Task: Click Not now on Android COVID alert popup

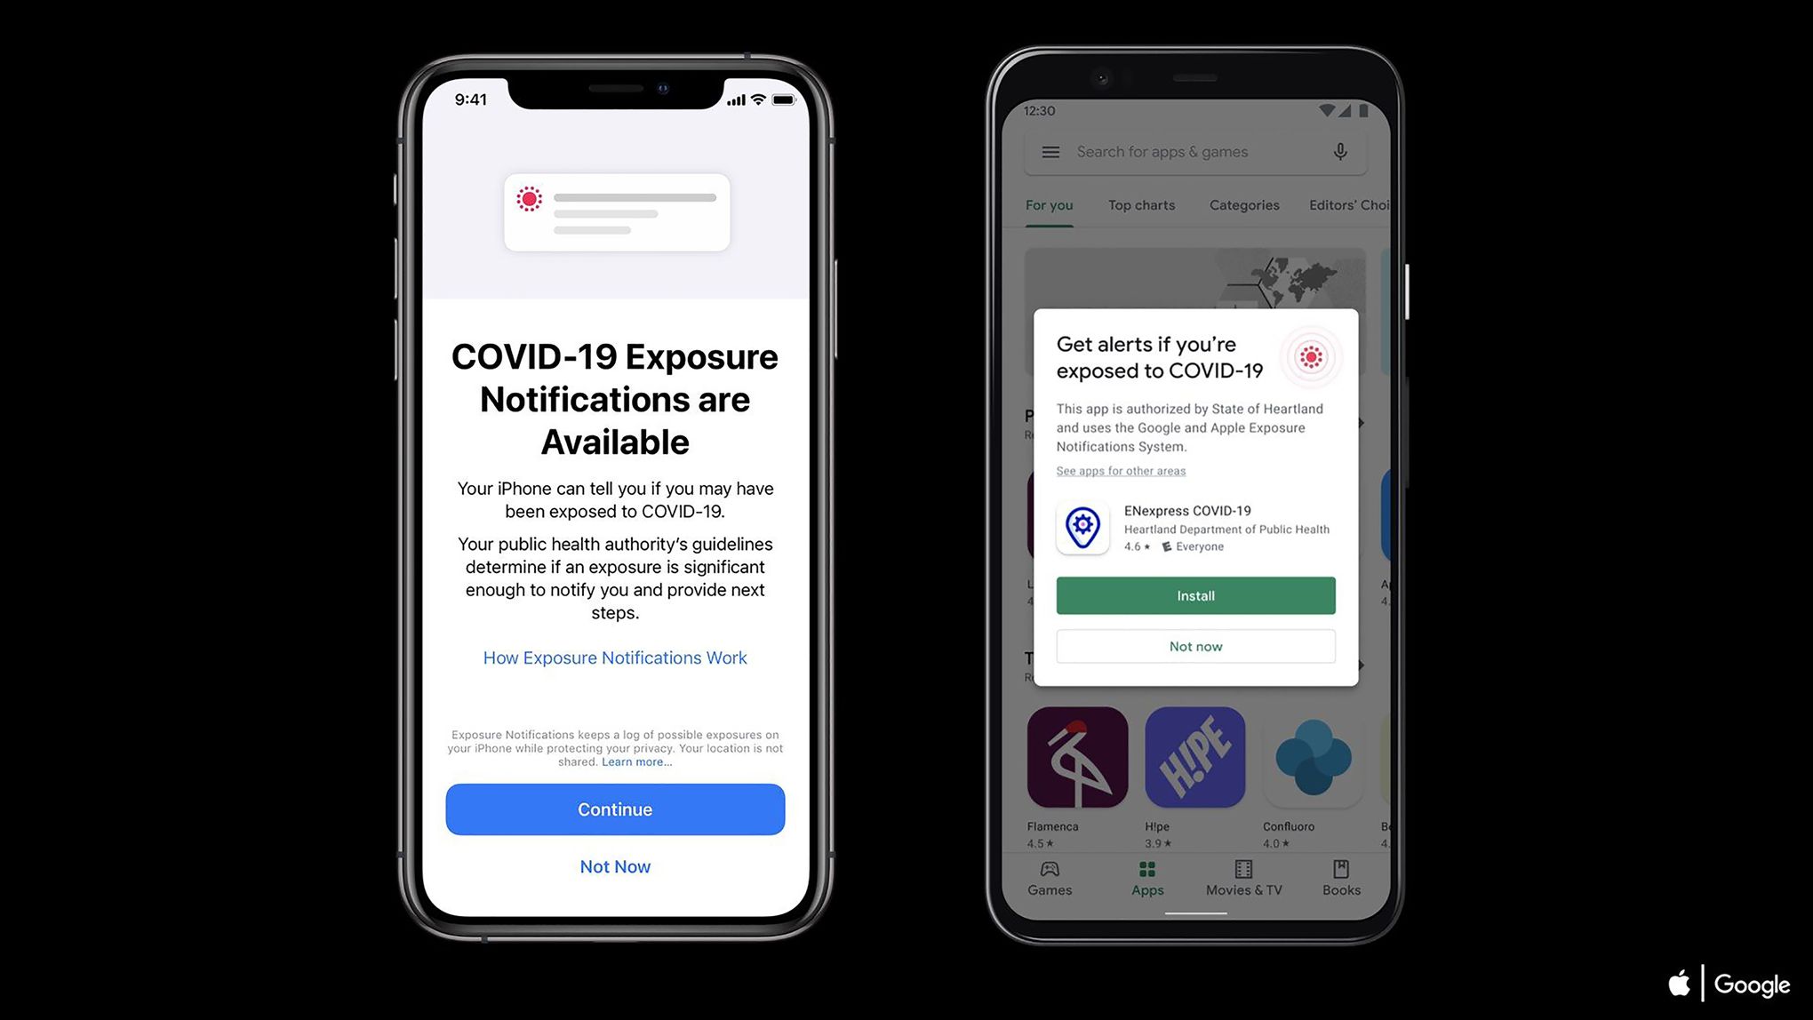Action: 1195,646
